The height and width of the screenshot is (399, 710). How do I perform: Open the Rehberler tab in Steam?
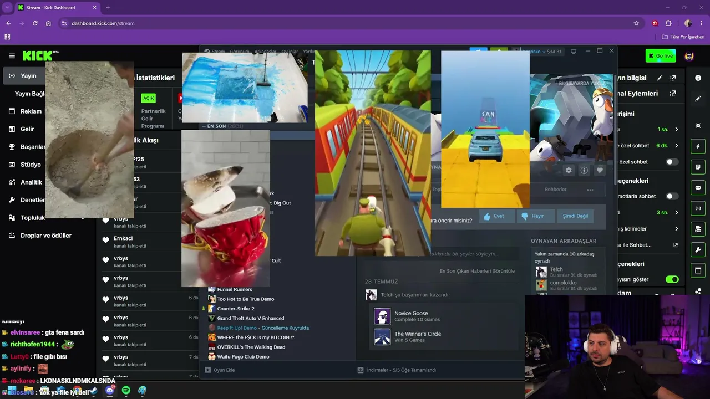click(x=555, y=190)
